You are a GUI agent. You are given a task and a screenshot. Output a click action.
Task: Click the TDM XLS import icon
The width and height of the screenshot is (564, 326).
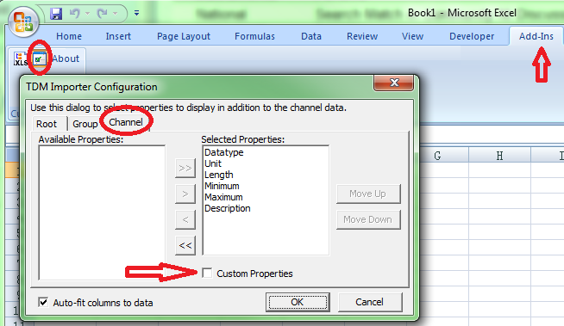[20, 58]
